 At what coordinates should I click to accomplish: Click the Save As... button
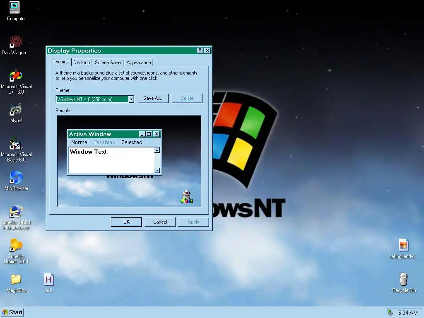pos(153,98)
